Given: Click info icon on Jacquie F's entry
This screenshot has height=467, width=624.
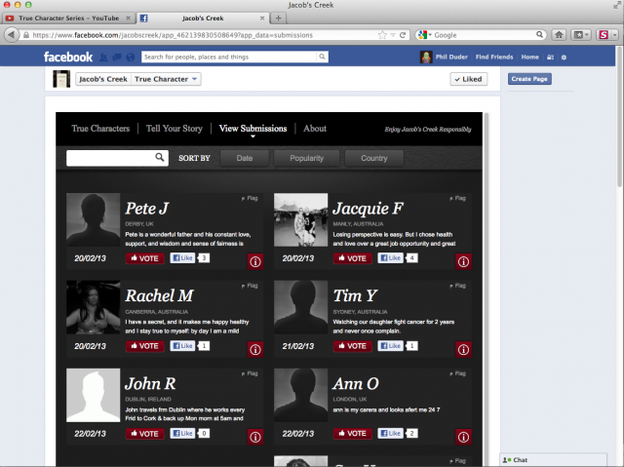Looking at the screenshot, I should pyautogui.click(x=463, y=261).
